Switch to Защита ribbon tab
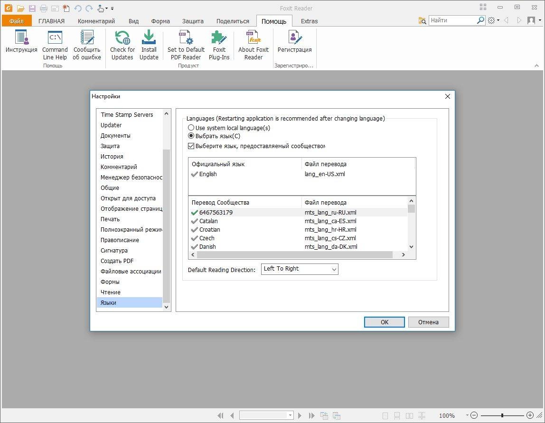545x423 pixels. click(193, 21)
